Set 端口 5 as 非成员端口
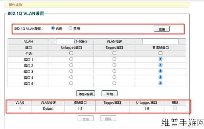The height and width of the screenshot is (129, 204). click(x=160, y=83)
